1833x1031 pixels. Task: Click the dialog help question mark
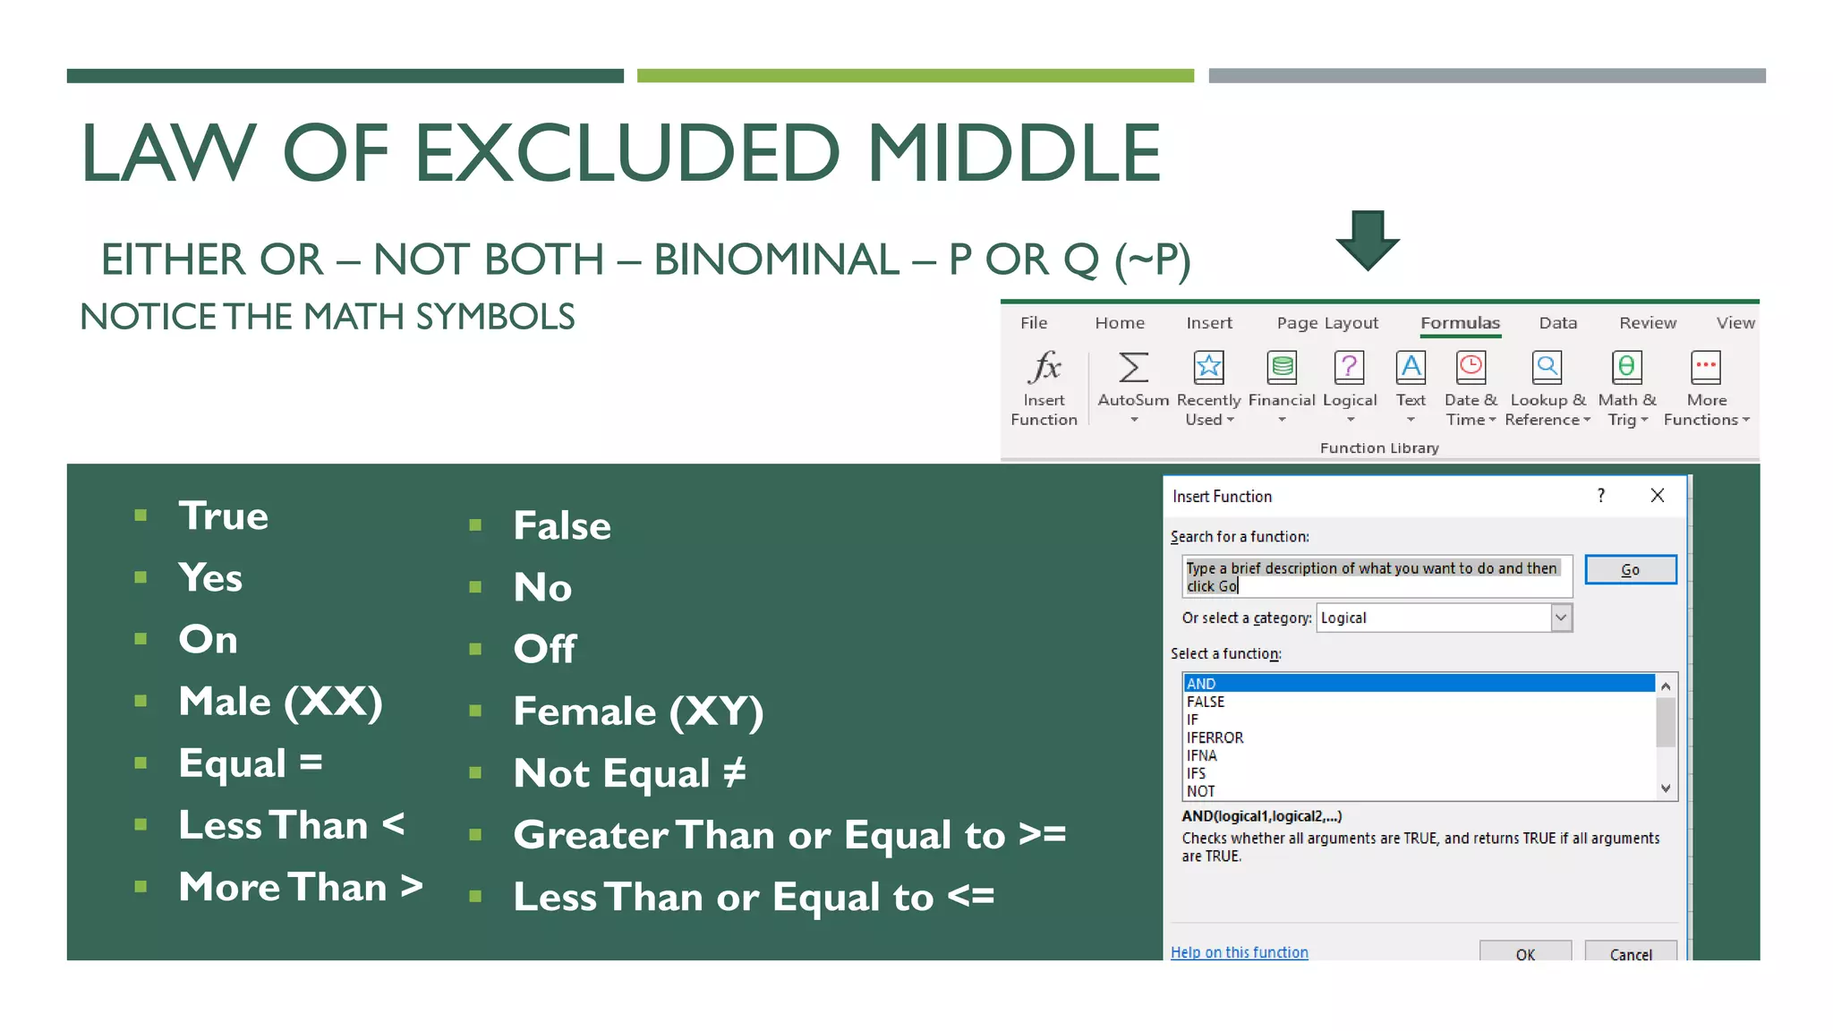point(1601,496)
